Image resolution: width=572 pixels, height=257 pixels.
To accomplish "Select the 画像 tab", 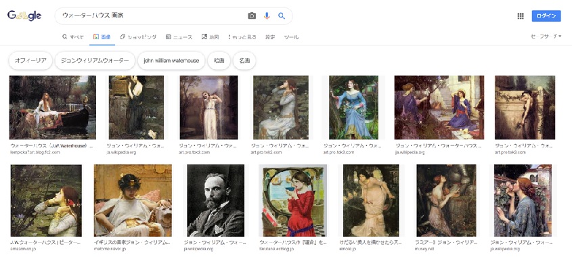I will tap(102, 37).
